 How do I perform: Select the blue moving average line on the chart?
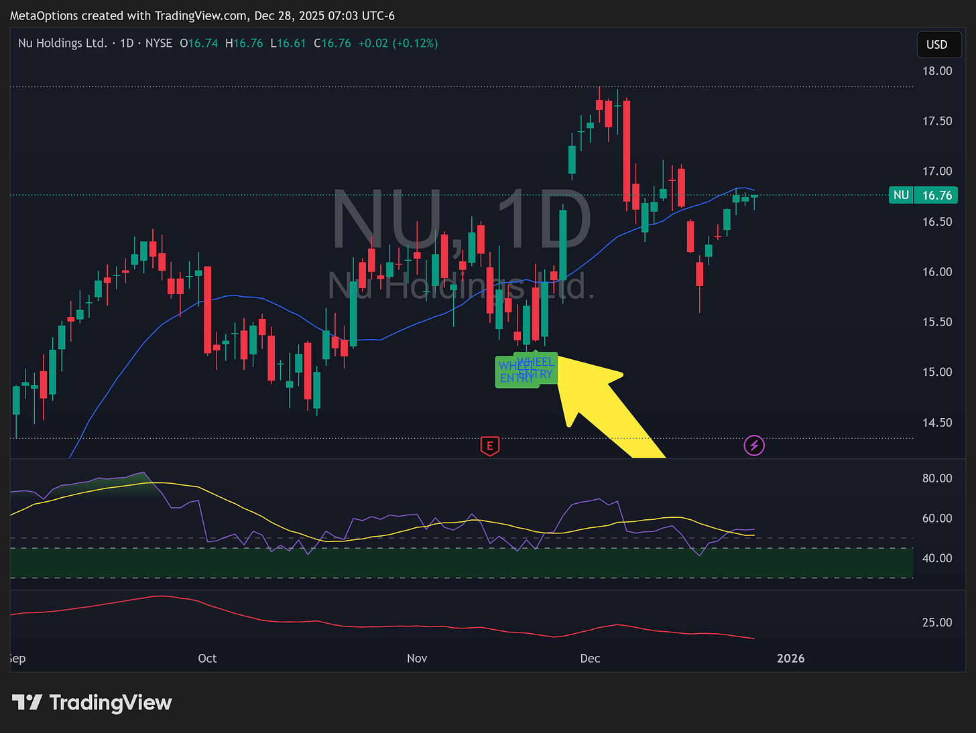(x=235, y=295)
